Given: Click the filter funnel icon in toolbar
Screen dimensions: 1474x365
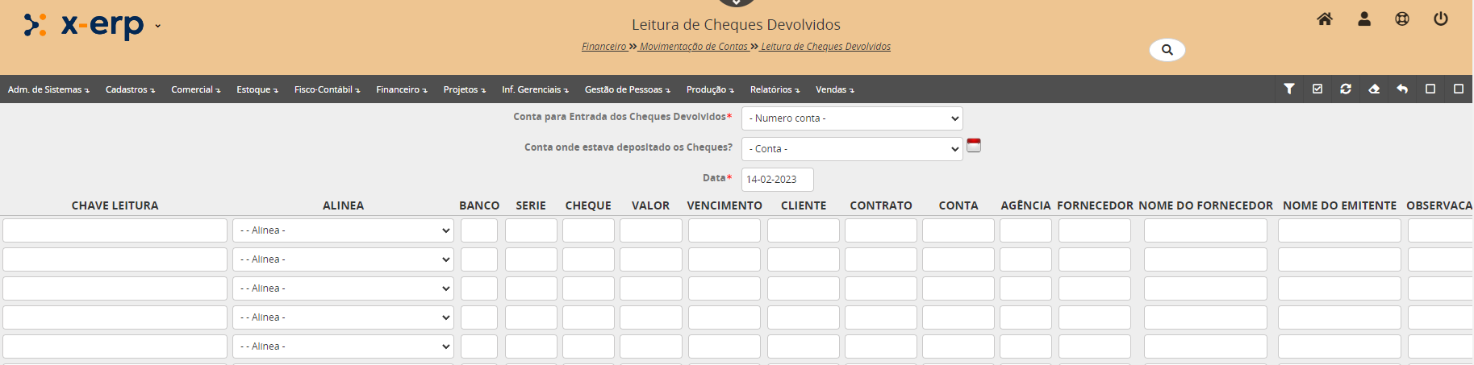Looking at the screenshot, I should 1289,89.
